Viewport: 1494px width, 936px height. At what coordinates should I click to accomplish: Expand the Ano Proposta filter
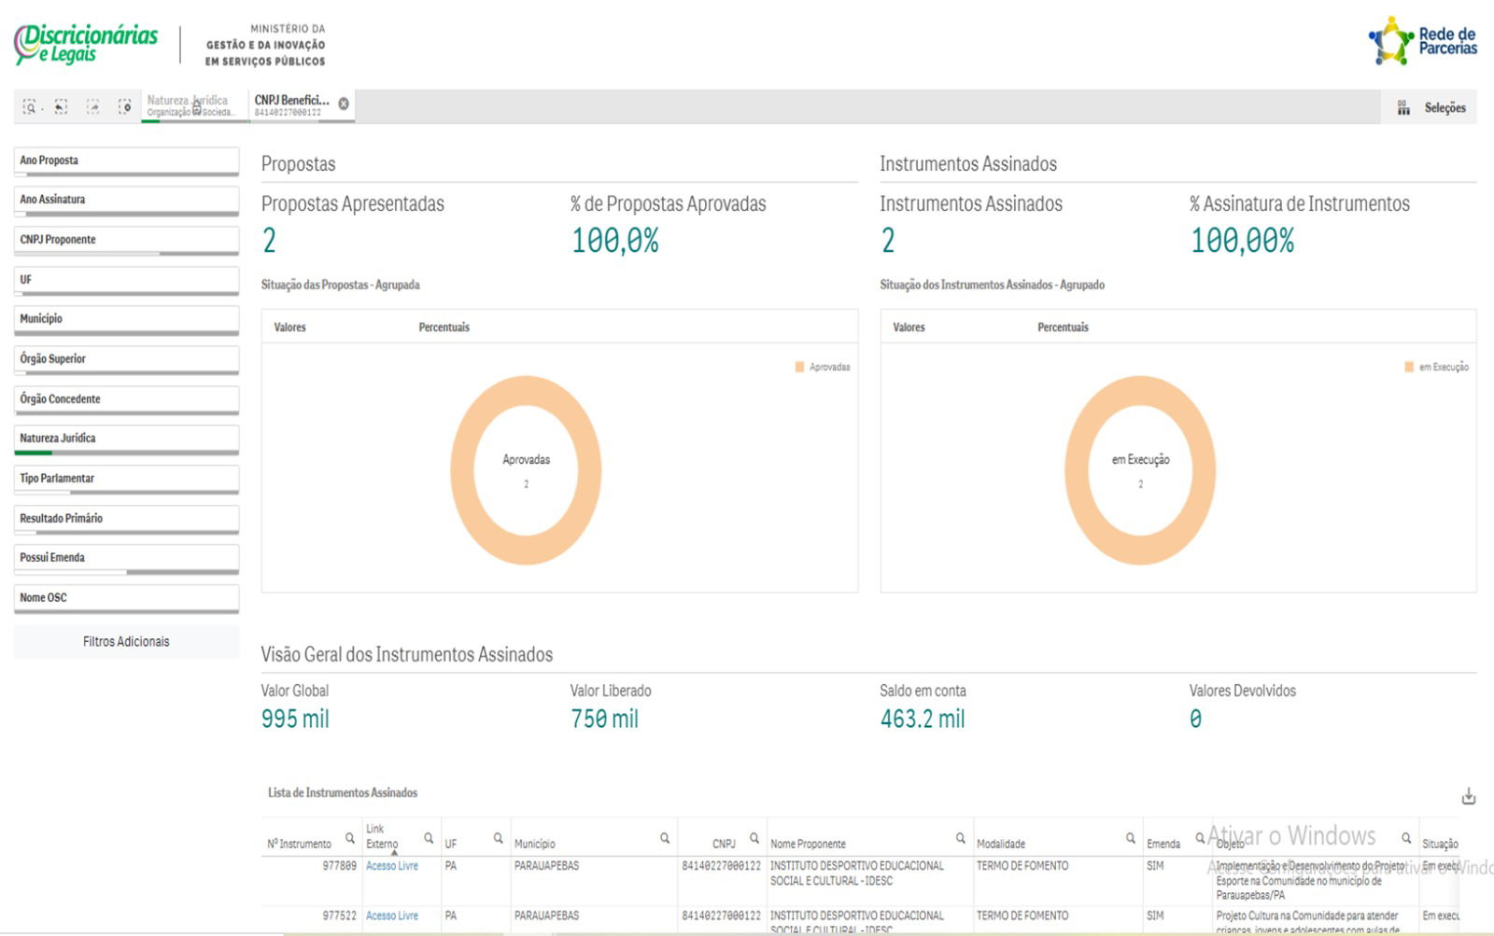tap(126, 161)
